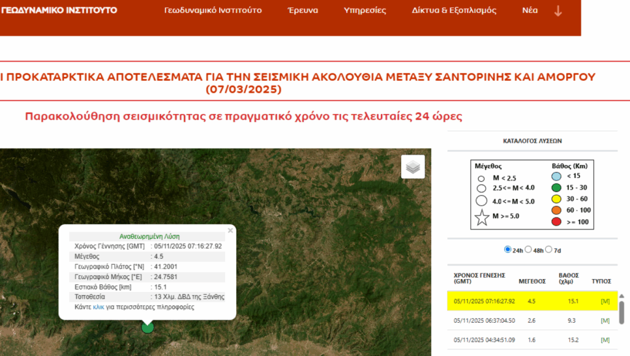This screenshot has height=356, width=630.
Task: Expand navigation with the down arrow
Action: (x=558, y=11)
